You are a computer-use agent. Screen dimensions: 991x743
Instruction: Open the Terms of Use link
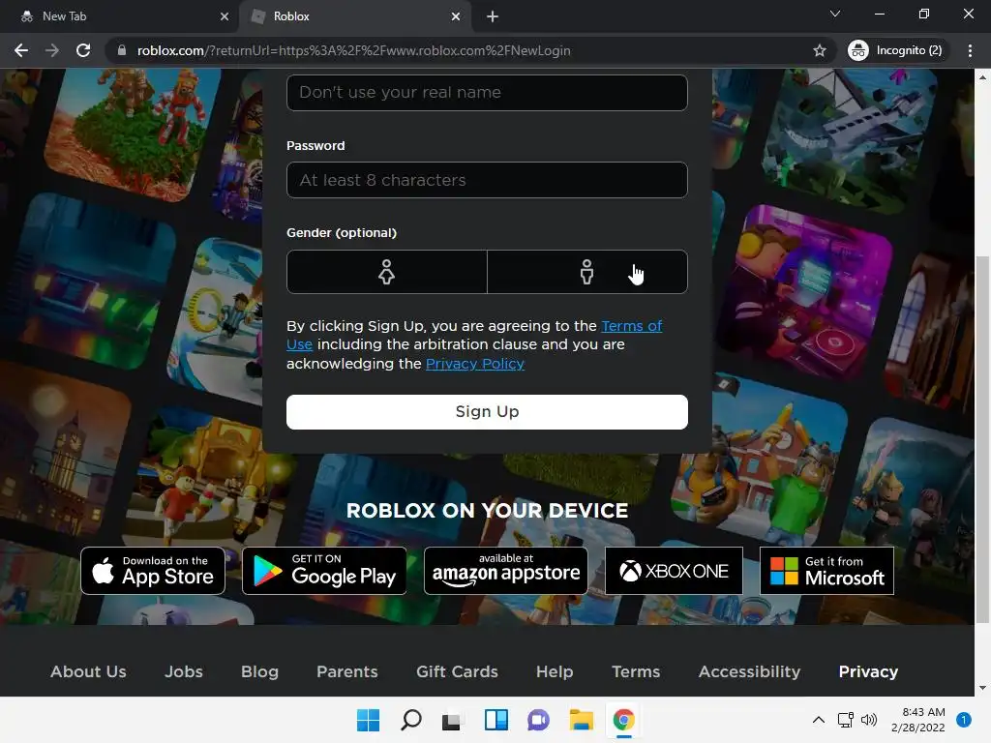point(631,326)
